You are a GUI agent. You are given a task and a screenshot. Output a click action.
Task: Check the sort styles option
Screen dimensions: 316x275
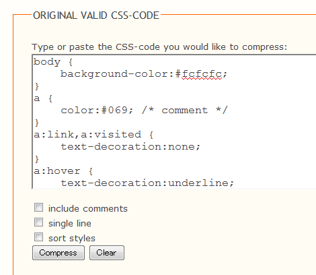tap(38, 237)
